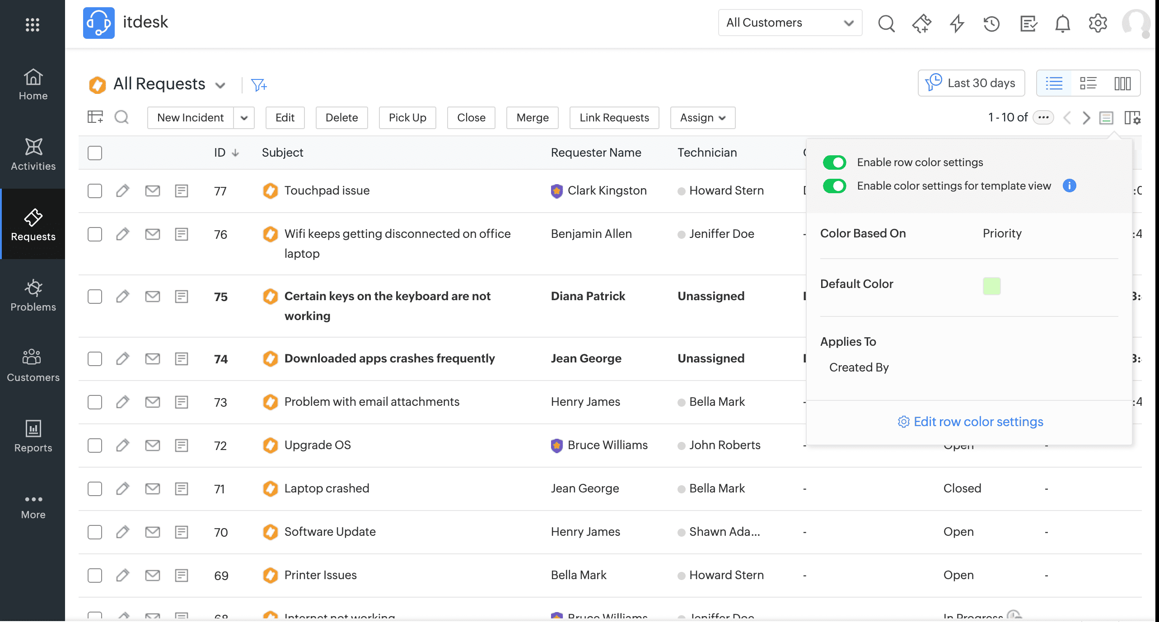Switch to the Kanban column view icon
The image size is (1159, 622).
tap(1122, 83)
